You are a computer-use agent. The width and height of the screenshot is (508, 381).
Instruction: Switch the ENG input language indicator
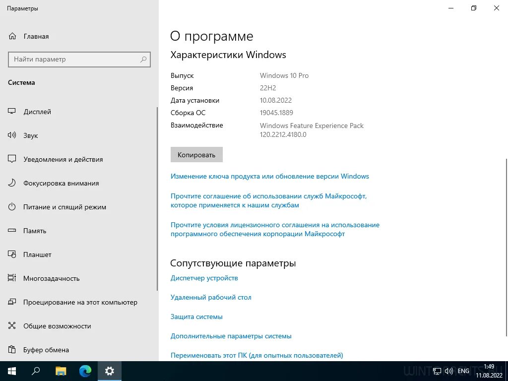(463, 371)
